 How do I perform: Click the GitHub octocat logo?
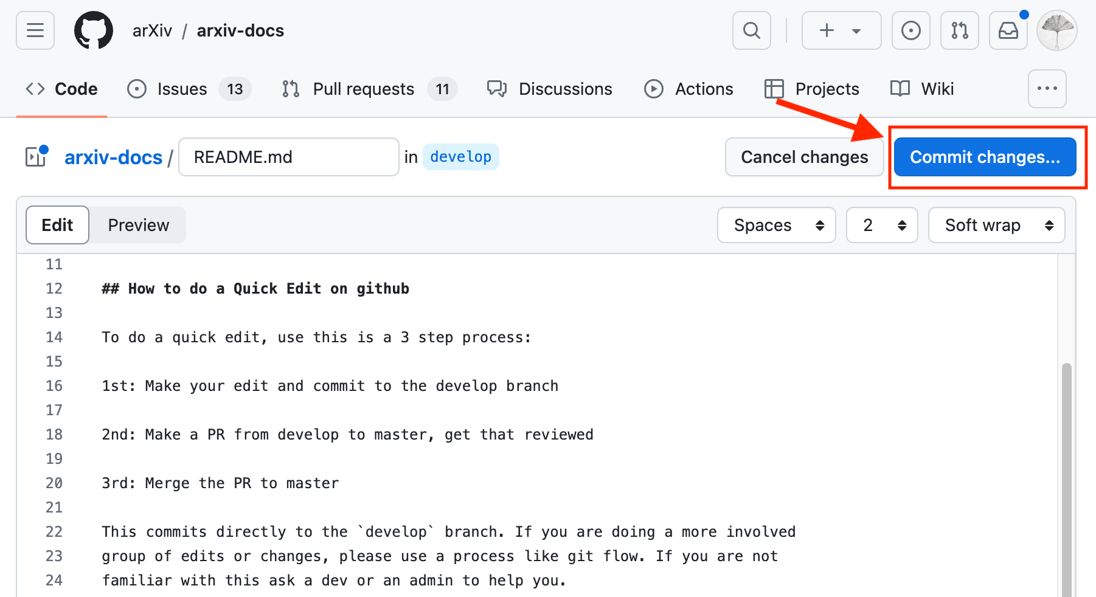(x=92, y=30)
